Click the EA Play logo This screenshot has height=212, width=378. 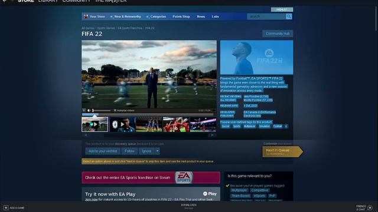coord(210,194)
